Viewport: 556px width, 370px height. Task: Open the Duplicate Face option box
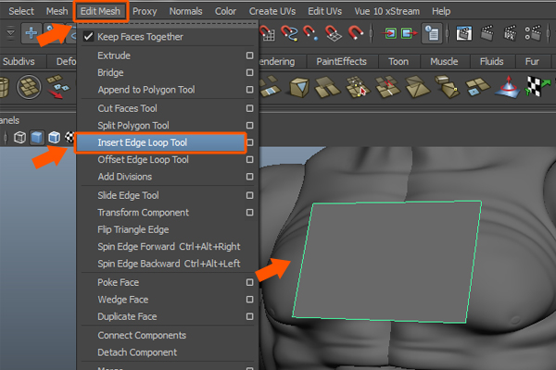(249, 316)
